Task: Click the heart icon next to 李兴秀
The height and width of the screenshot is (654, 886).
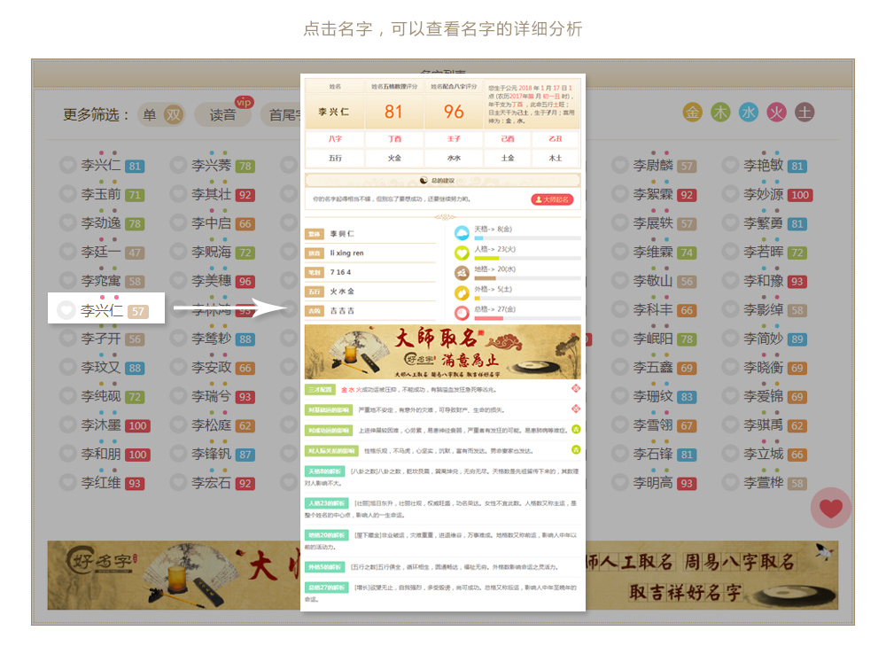Action: click(x=178, y=166)
